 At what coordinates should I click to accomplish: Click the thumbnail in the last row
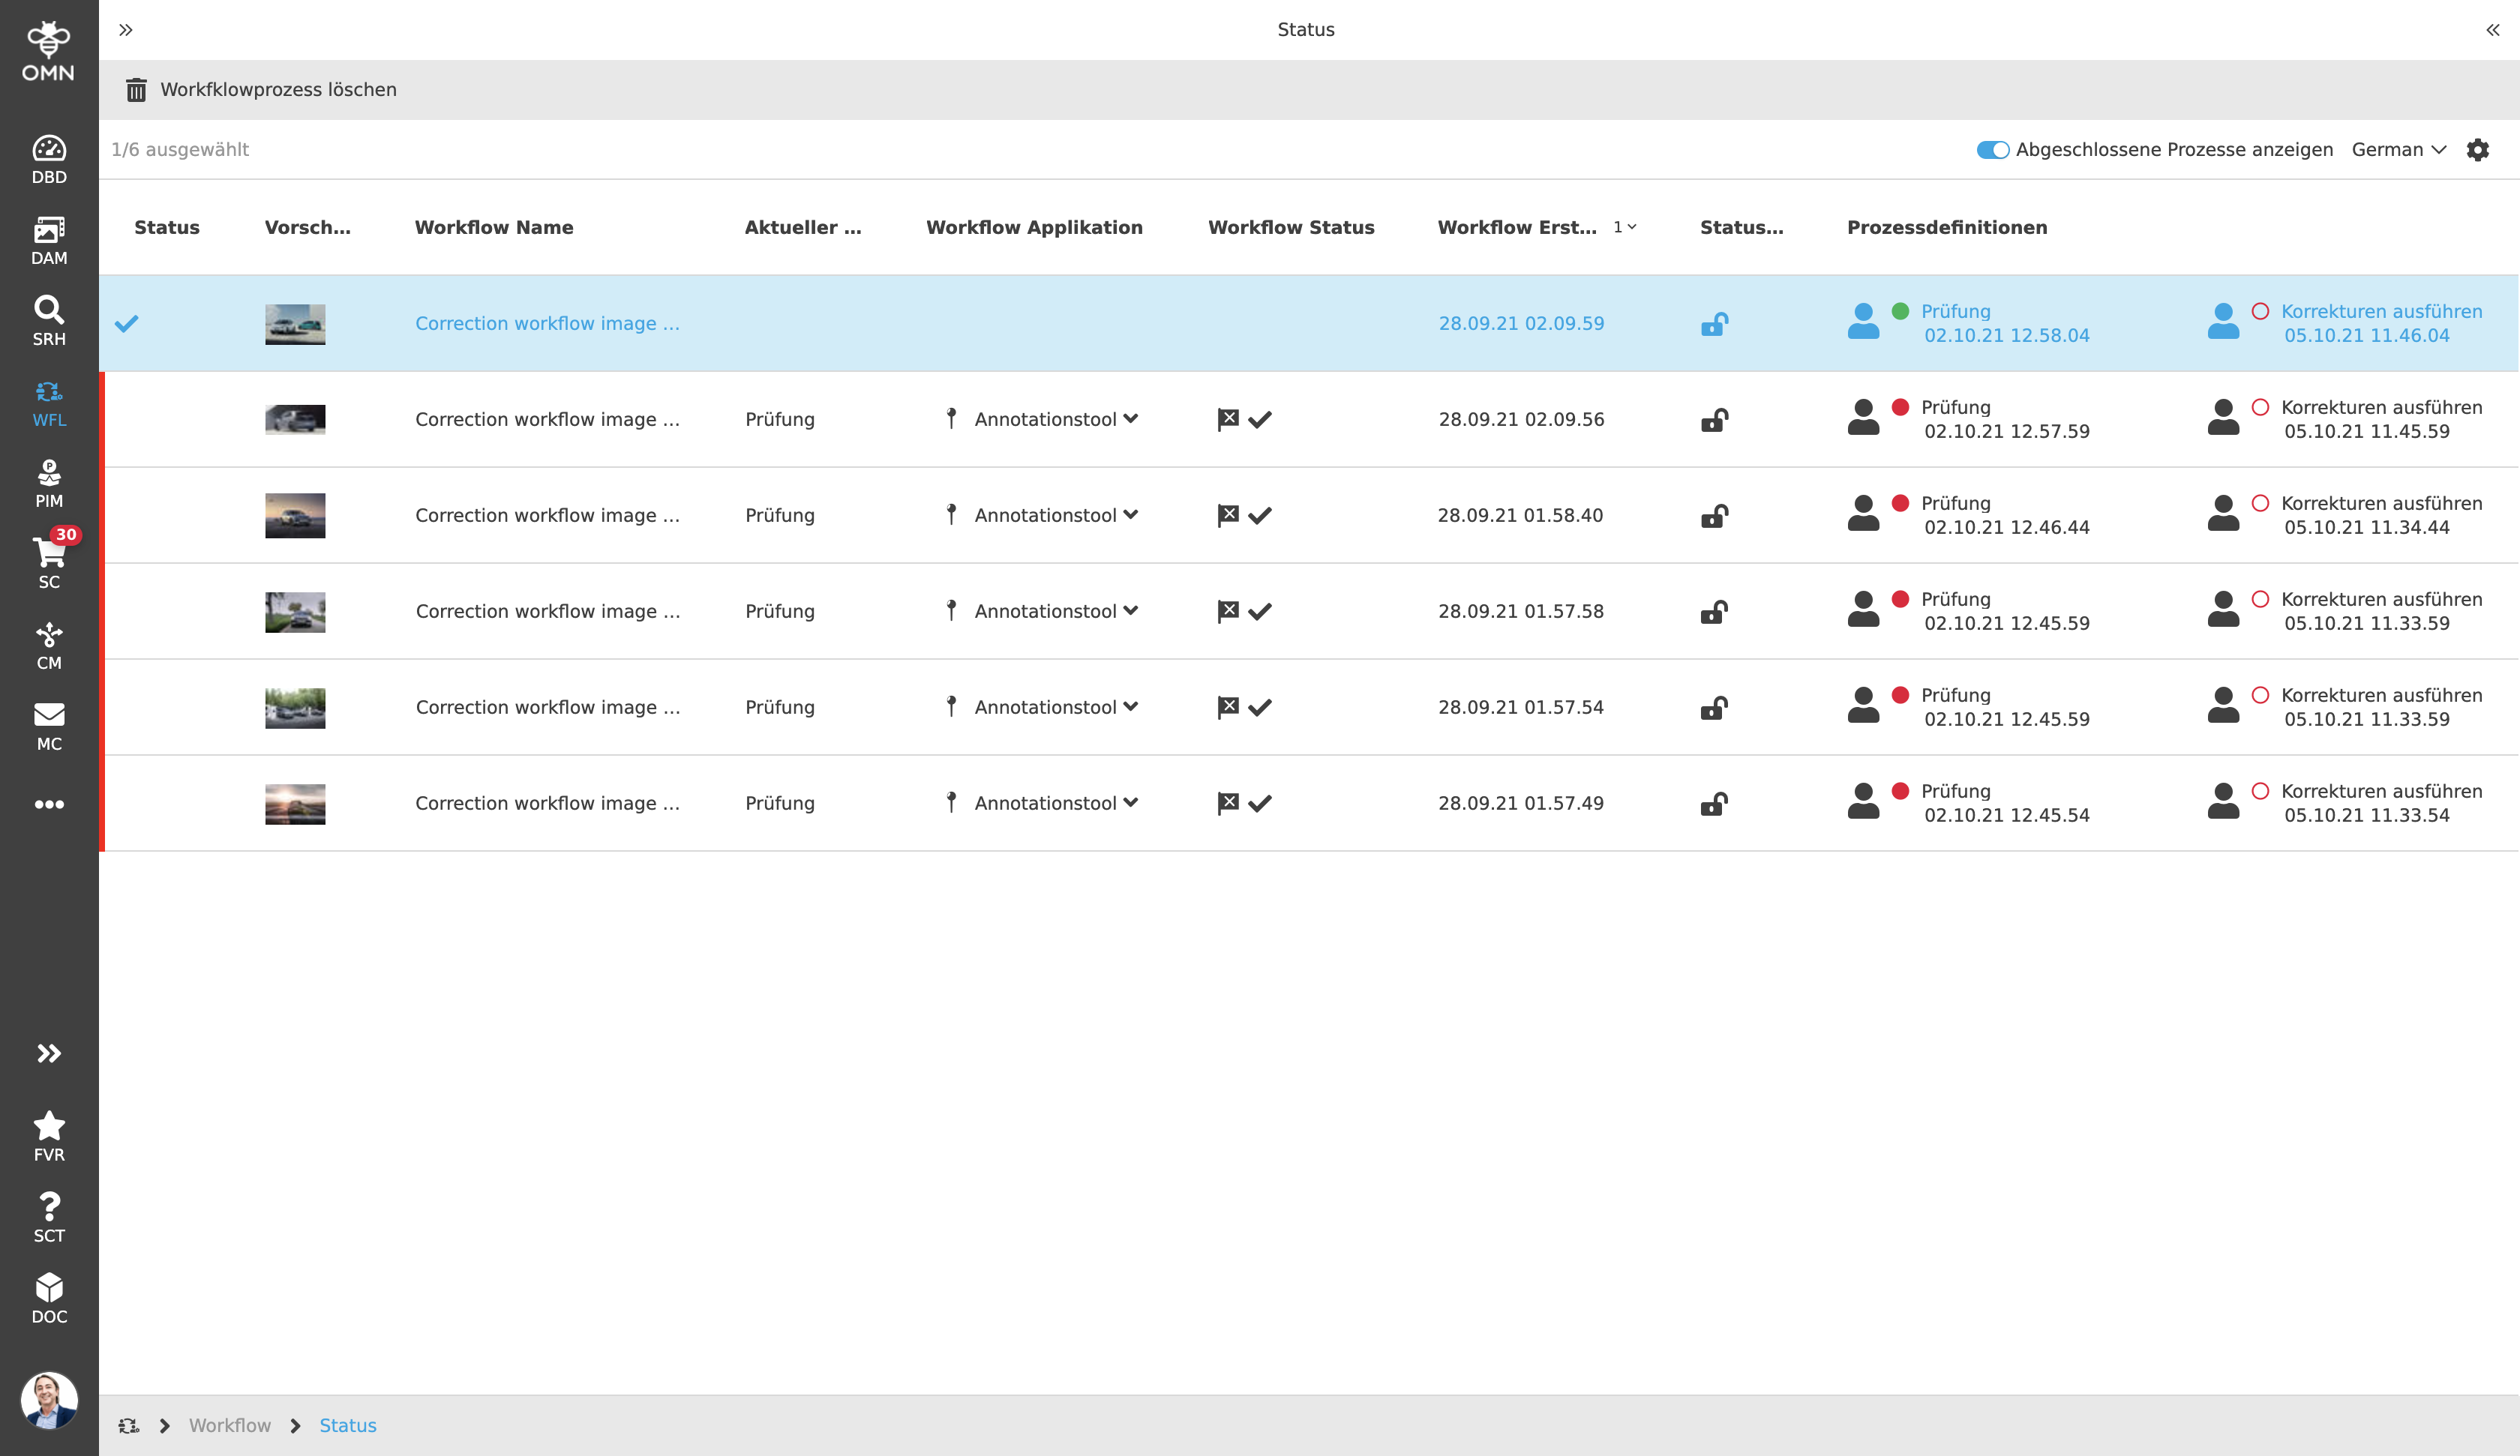(x=295, y=804)
